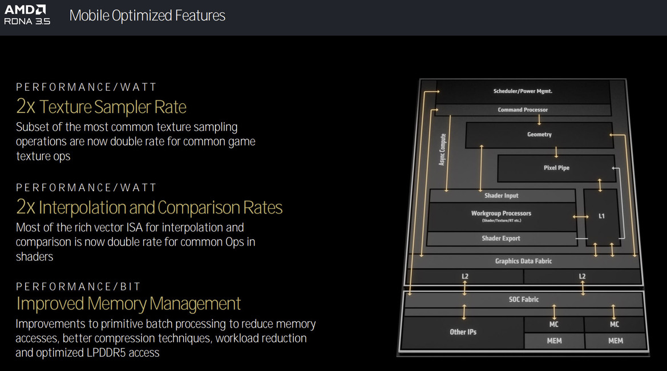Click the PERFORMANCE/WATT label above Interpolation heading

[86, 188]
